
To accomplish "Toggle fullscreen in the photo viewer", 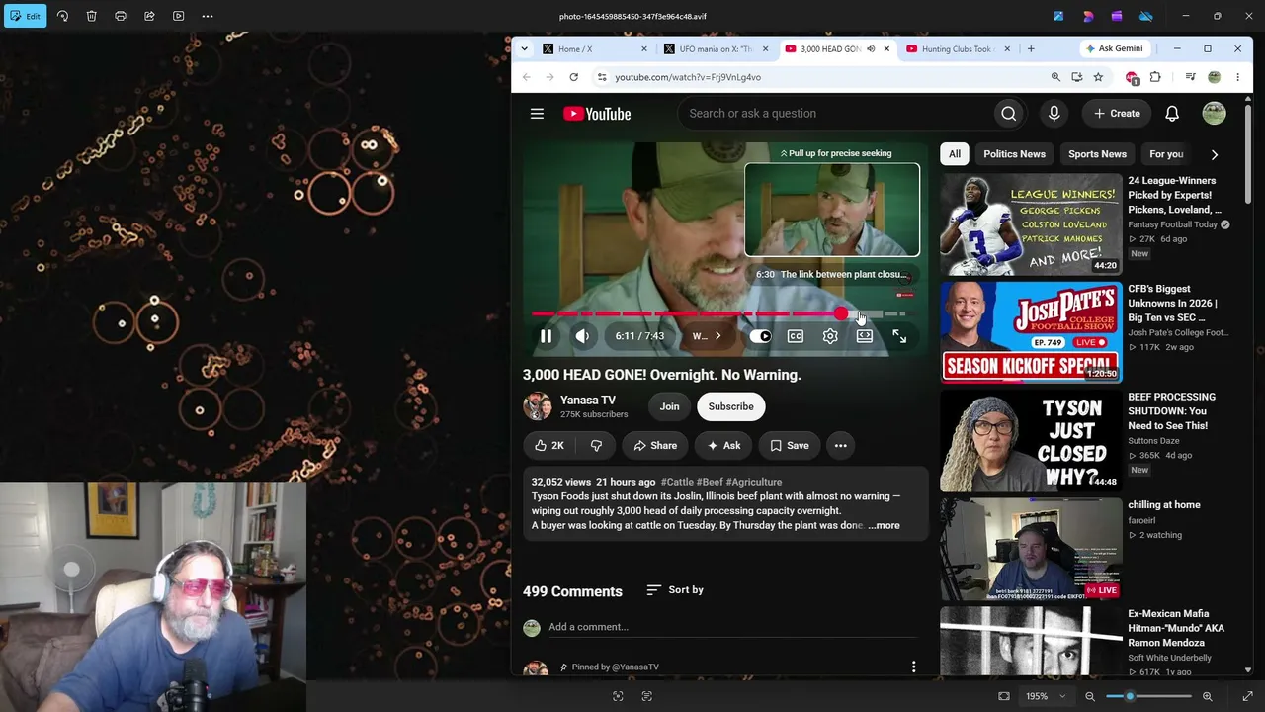I will tap(1247, 696).
